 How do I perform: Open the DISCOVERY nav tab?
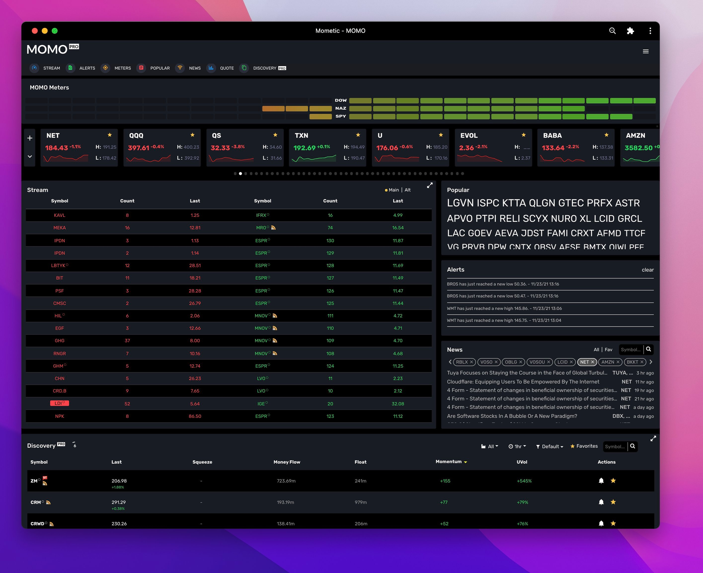[x=265, y=68]
